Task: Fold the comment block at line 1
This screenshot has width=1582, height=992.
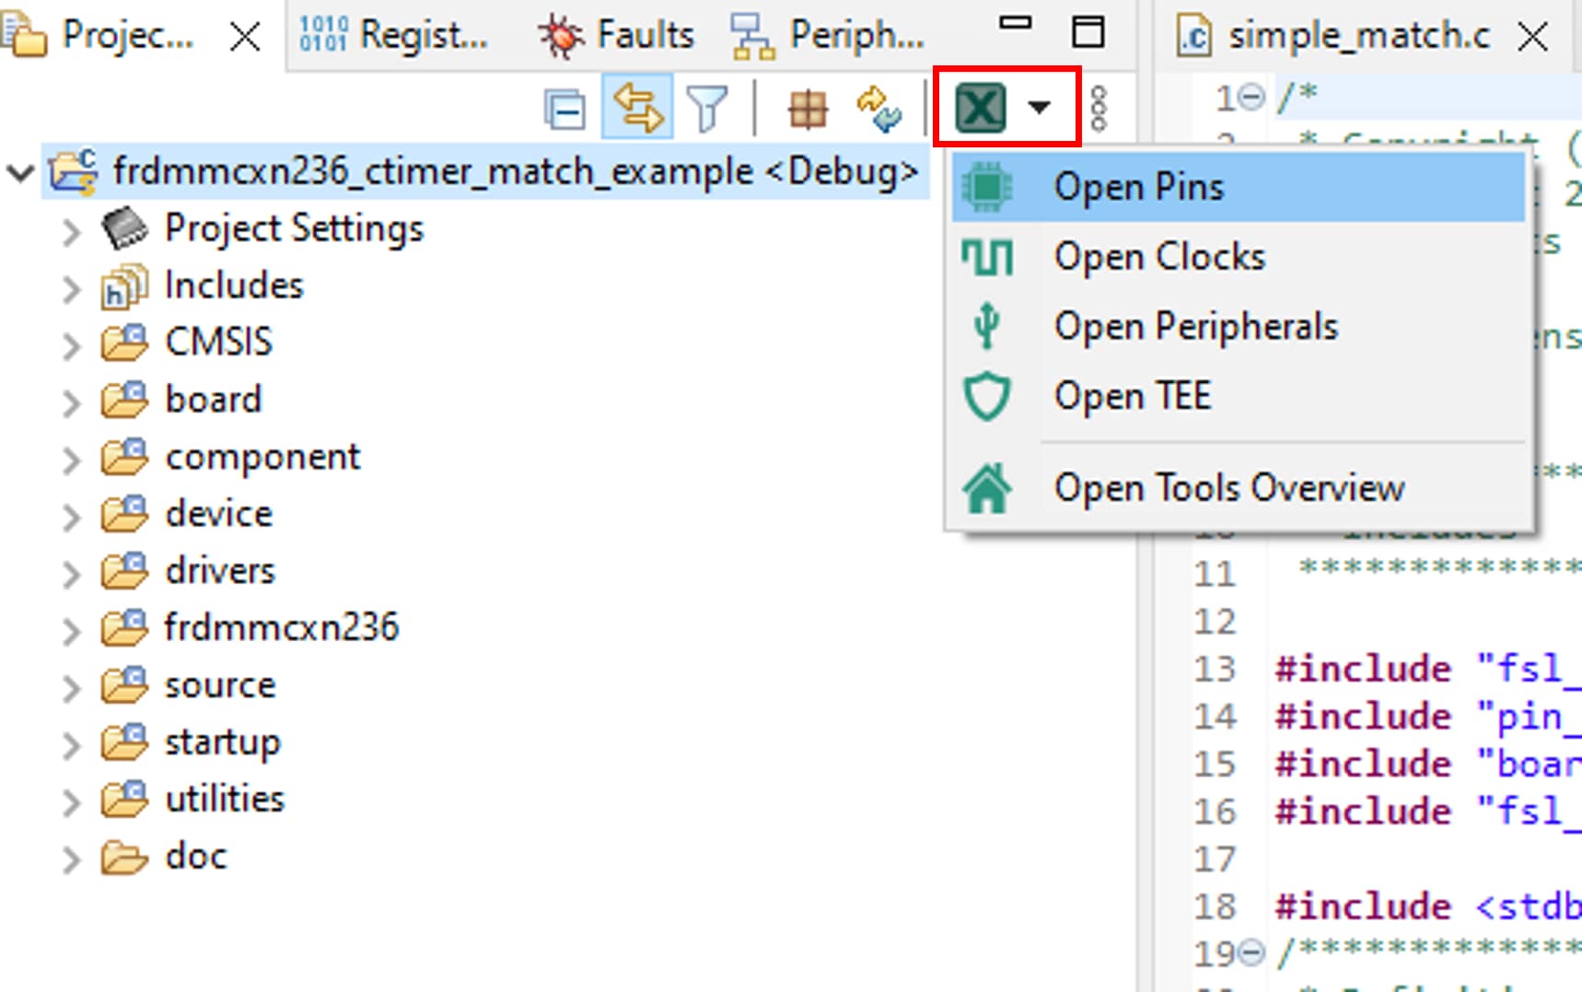Action: (1251, 96)
